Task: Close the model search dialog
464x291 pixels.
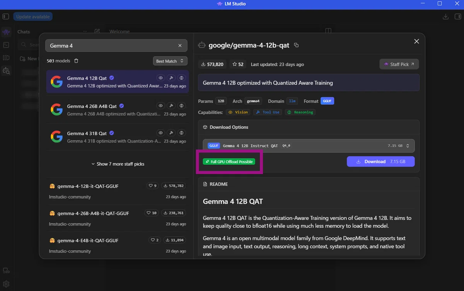Action: (x=416, y=41)
